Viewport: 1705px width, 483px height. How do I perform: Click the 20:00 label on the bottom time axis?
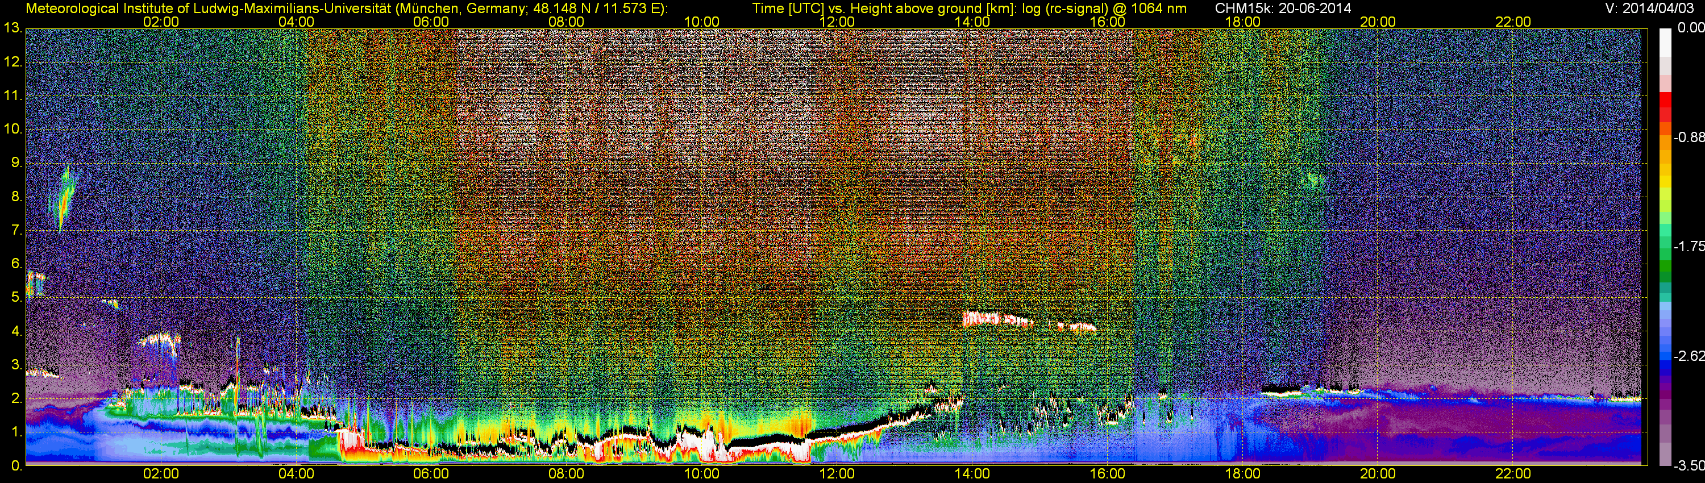[1378, 474]
